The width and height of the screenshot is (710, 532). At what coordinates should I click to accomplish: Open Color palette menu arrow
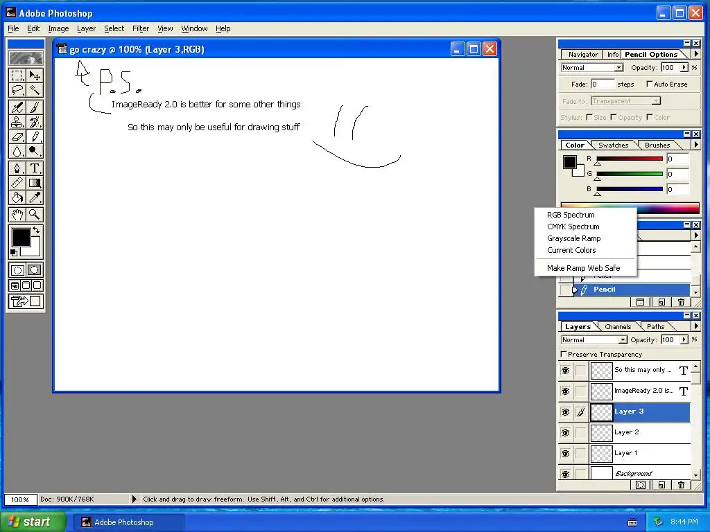coord(696,145)
